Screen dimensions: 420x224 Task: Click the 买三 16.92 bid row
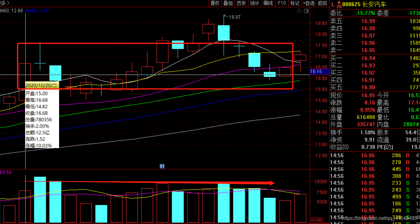[x=375, y=73]
